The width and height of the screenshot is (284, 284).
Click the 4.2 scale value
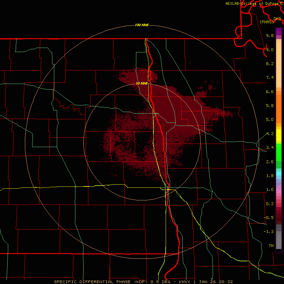coord(270,134)
